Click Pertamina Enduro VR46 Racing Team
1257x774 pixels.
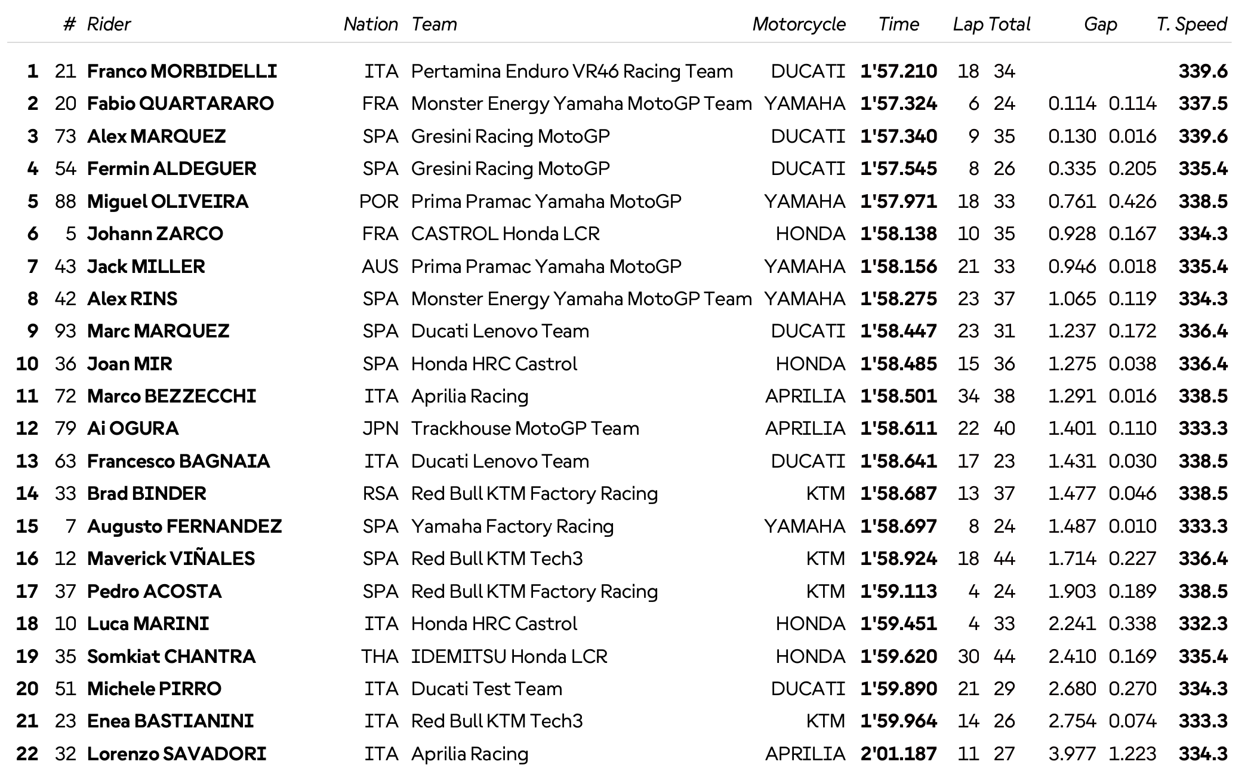coord(572,71)
